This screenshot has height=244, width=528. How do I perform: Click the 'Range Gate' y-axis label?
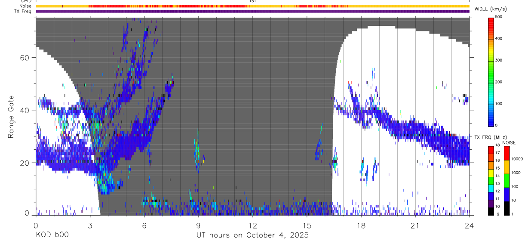[x=12, y=117]
